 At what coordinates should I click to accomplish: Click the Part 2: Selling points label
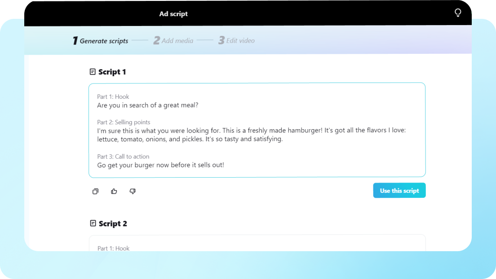[124, 122]
